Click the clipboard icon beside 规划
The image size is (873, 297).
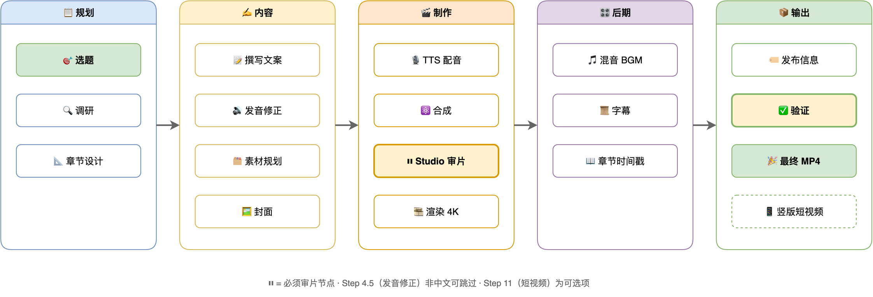pos(68,12)
